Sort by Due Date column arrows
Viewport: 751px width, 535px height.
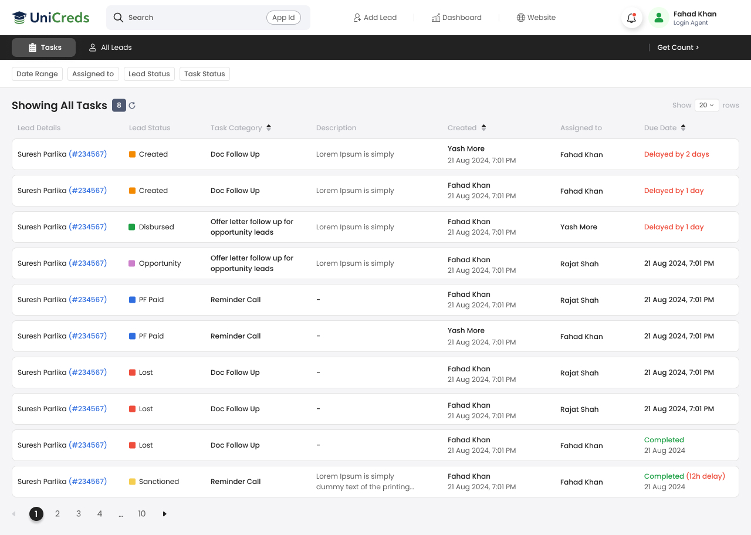683,128
